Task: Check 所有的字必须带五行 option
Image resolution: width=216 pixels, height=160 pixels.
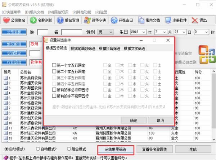Action: tap(54, 90)
